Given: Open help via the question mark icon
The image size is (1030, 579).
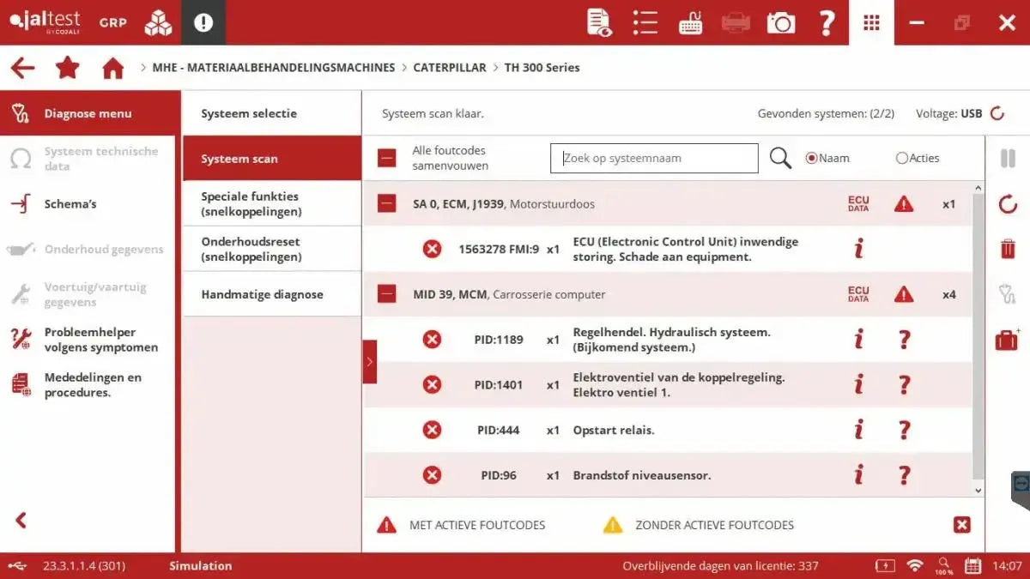Looking at the screenshot, I should 826,23.
